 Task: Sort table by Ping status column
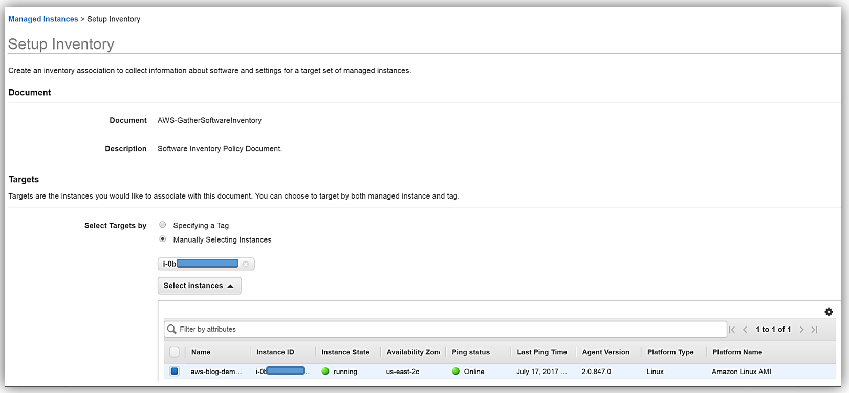[x=471, y=352]
